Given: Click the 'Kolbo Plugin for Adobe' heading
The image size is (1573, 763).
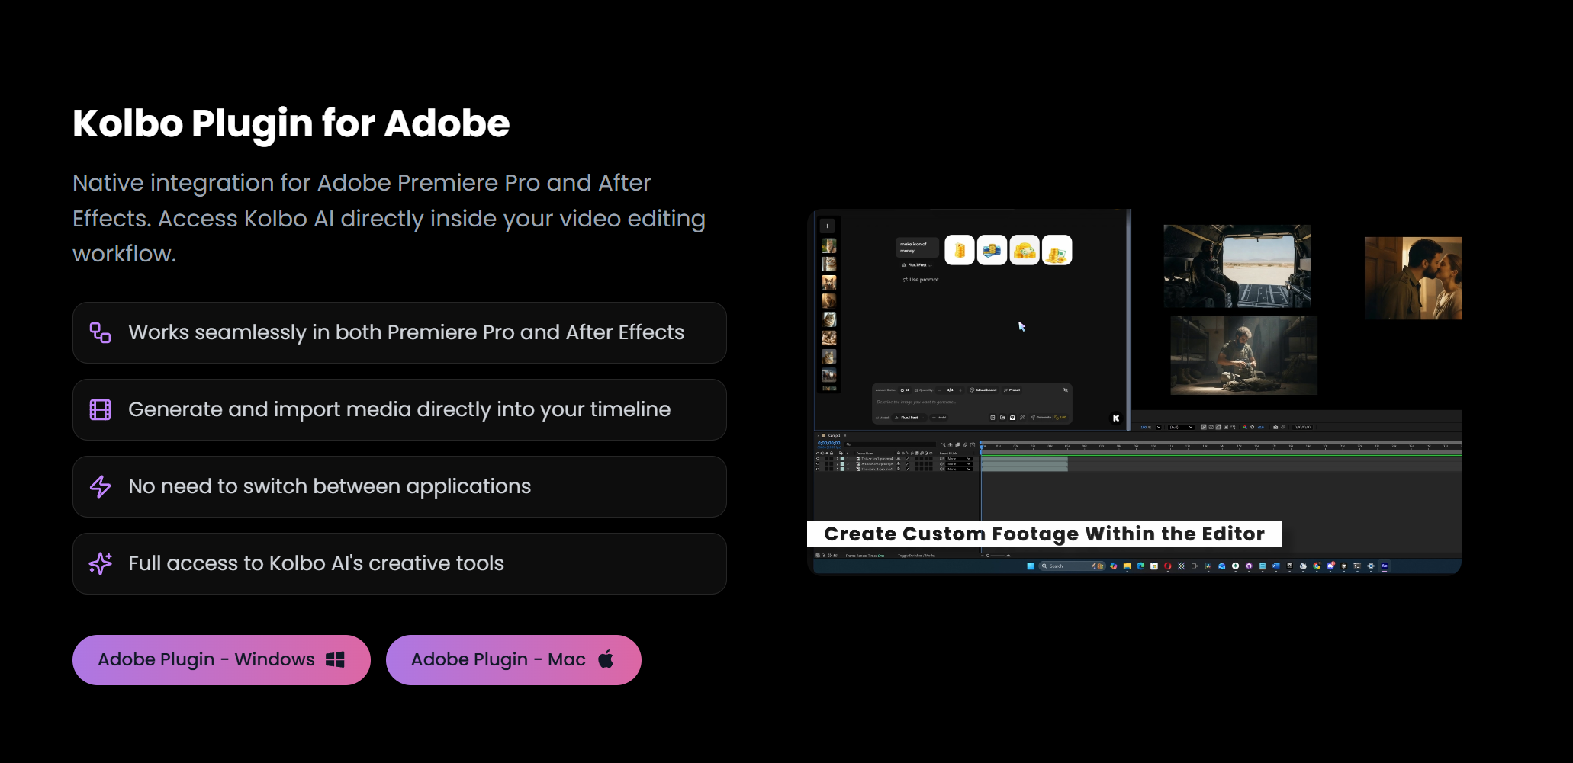Looking at the screenshot, I should tap(291, 123).
